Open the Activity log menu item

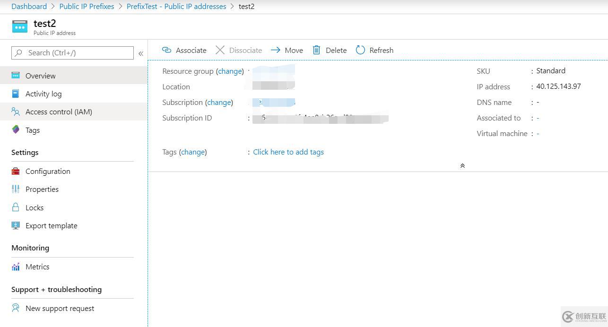(74, 94)
